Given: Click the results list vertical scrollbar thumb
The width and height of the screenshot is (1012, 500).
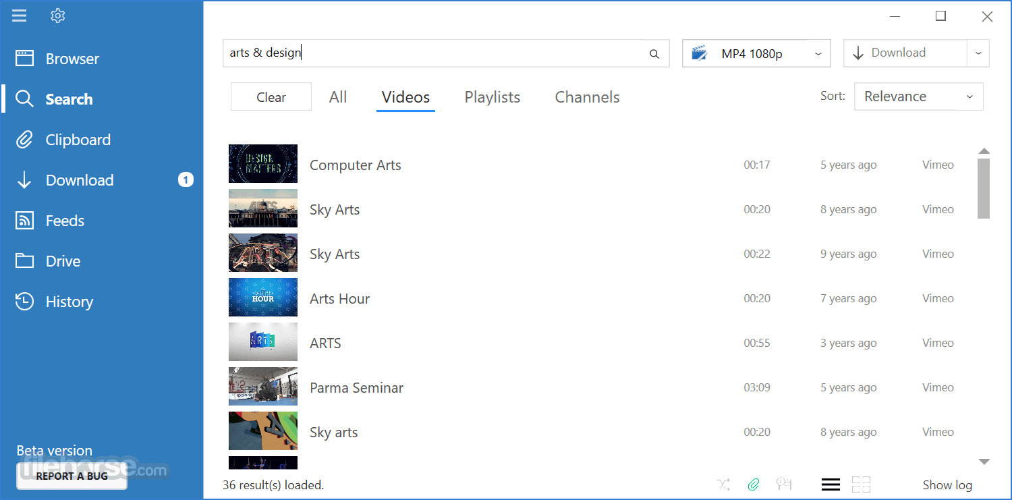Looking at the screenshot, I should (984, 188).
